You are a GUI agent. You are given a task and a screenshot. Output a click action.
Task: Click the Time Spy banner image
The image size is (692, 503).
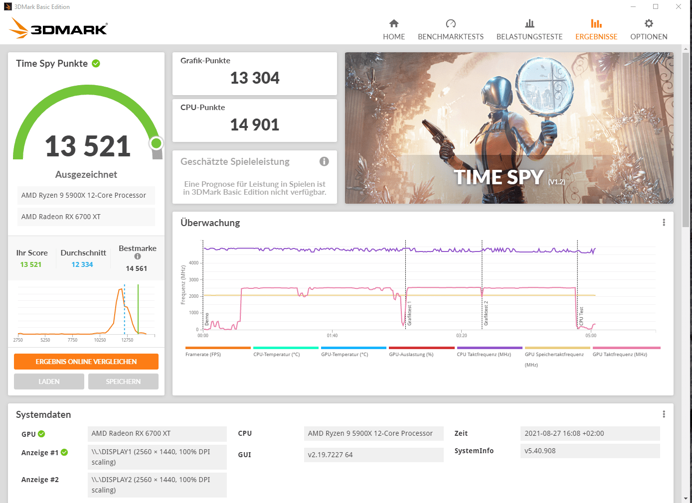tap(509, 128)
